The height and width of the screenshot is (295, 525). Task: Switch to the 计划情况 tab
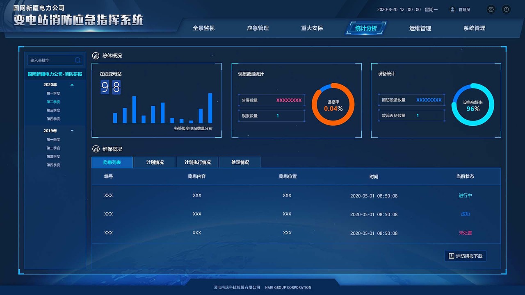pyautogui.click(x=154, y=162)
